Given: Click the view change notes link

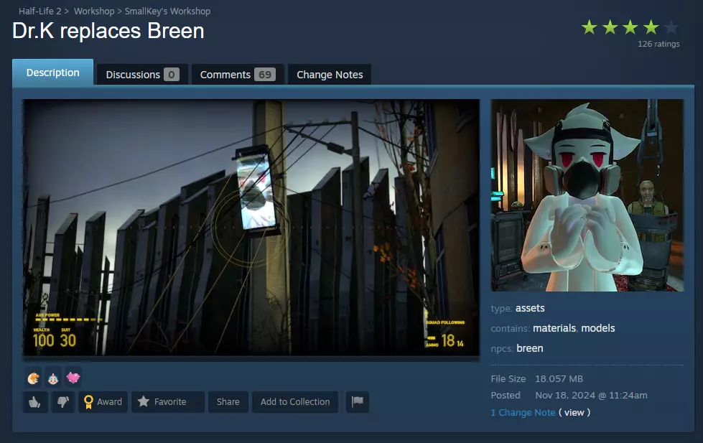Looking at the screenshot, I should [x=574, y=413].
